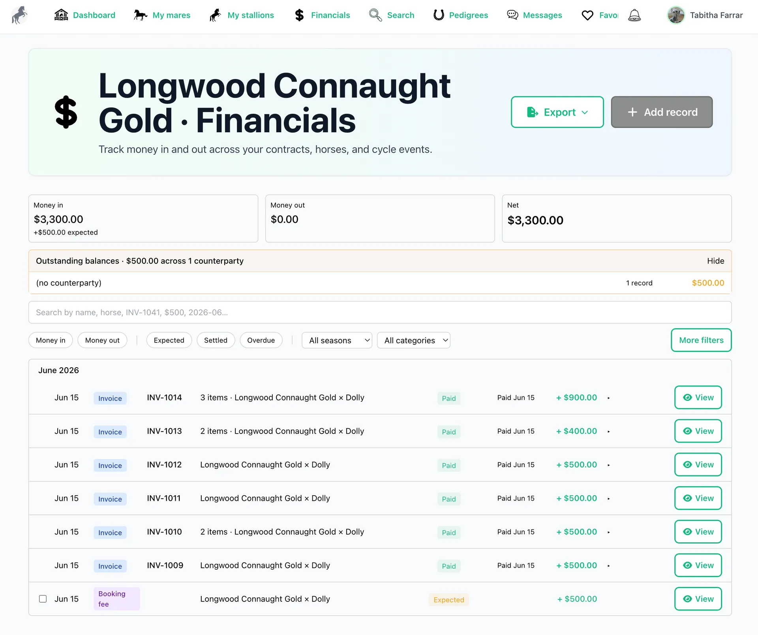Click the eye icon for INV-1013
This screenshot has width=758, height=635.
click(x=687, y=431)
